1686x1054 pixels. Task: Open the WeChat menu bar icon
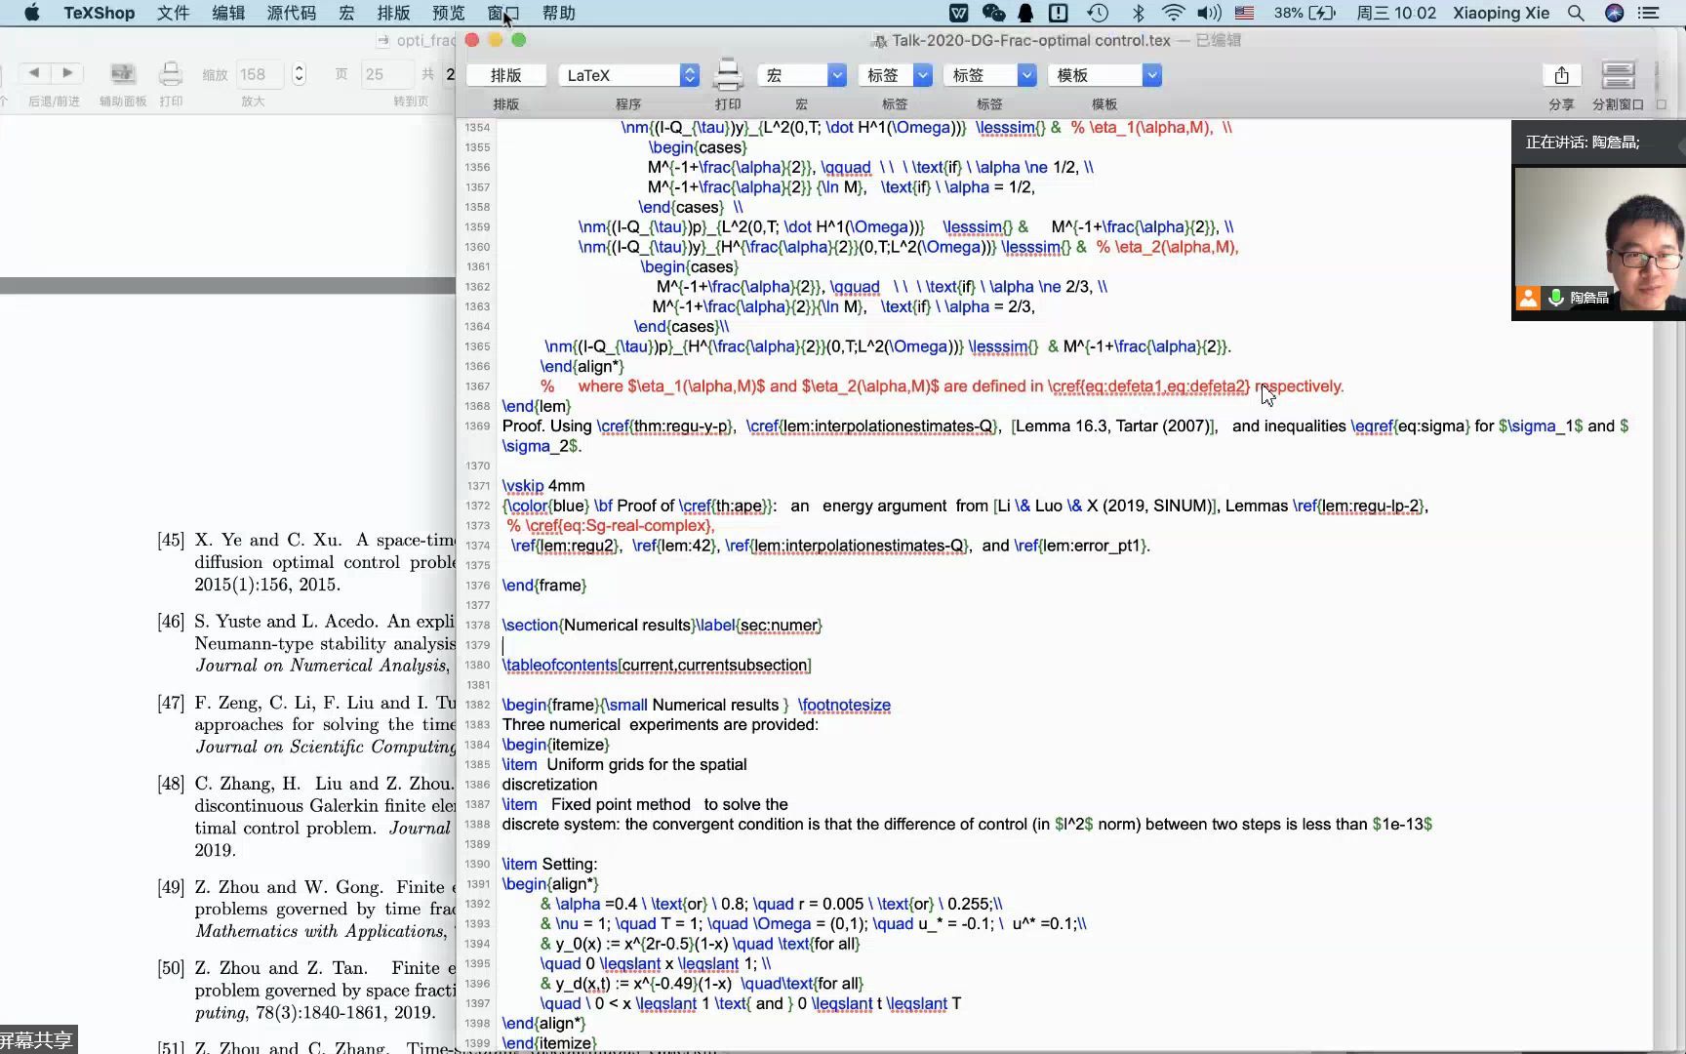point(993,13)
